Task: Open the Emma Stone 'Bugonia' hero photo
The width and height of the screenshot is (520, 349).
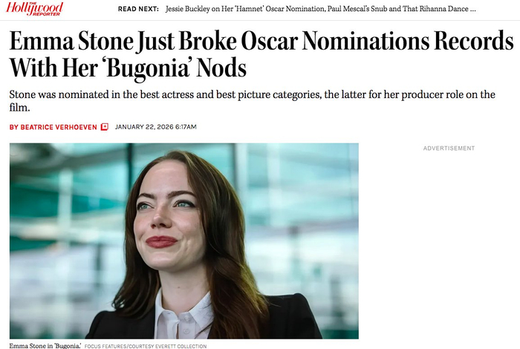Action: pyautogui.click(x=183, y=241)
